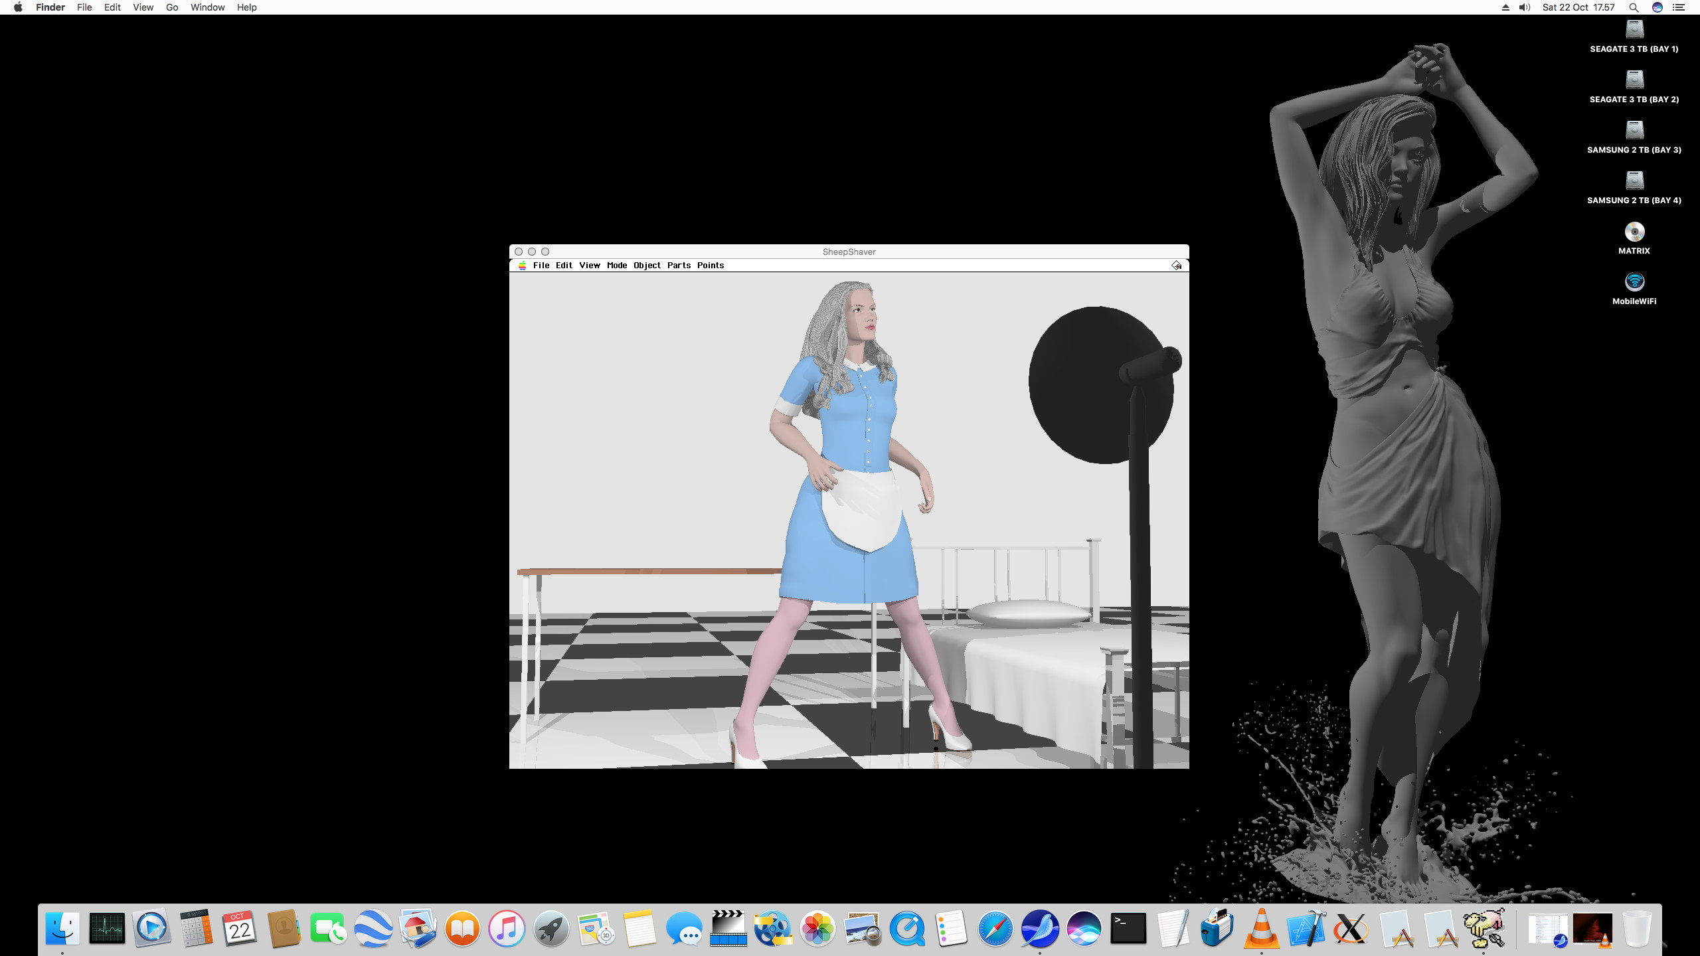Select the MATRIX disc on desktop
1700x956 pixels.
[x=1634, y=238]
